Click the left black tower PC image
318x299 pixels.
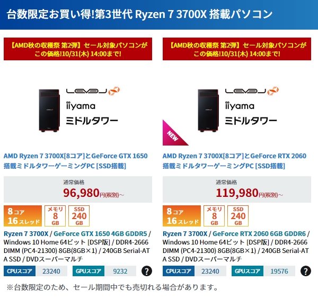(x=49, y=111)
